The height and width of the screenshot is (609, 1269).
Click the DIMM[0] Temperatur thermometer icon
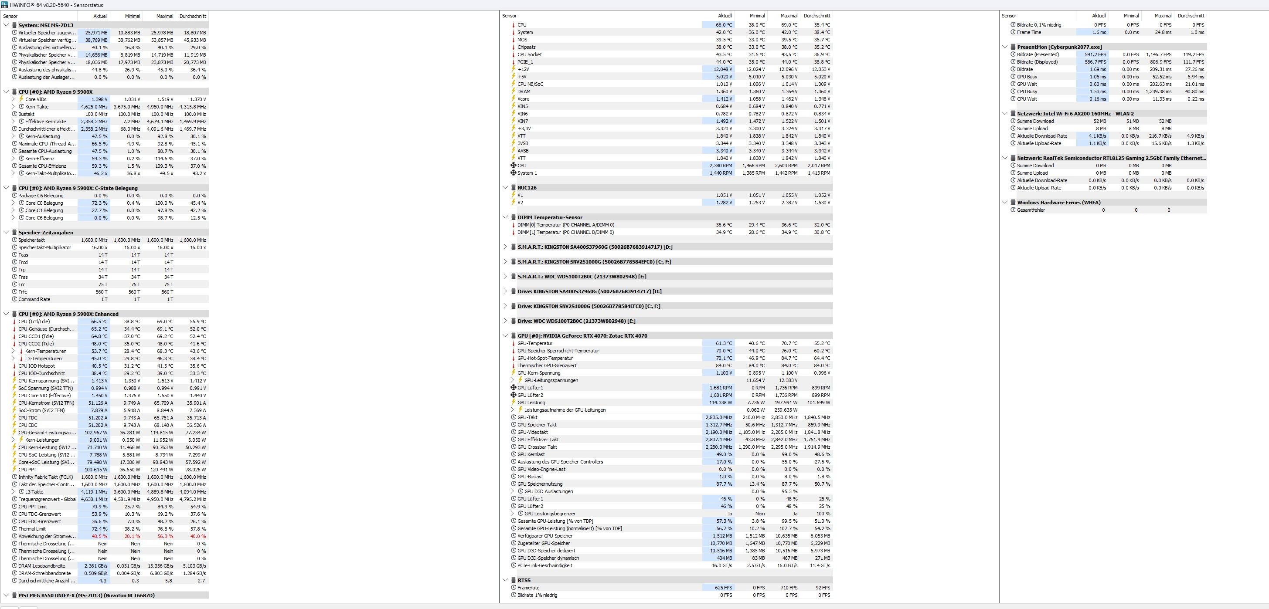coord(514,224)
